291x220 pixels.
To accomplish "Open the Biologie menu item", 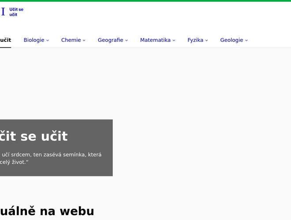I will pos(34,40).
